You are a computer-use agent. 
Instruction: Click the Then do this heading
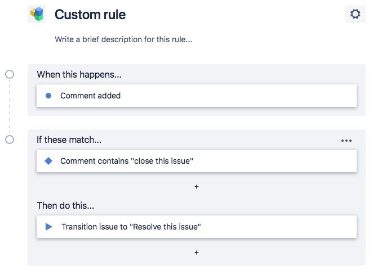click(65, 205)
